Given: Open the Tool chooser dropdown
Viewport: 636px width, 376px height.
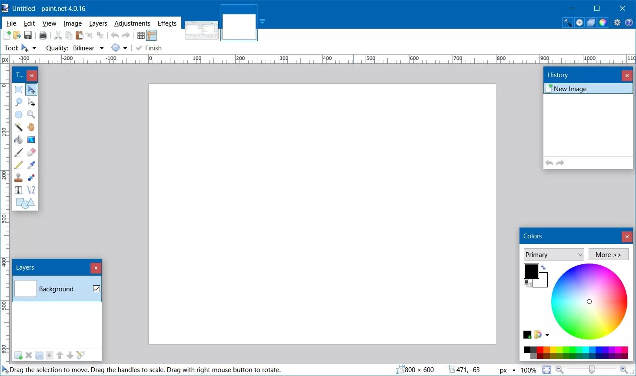Looking at the screenshot, I should 29,48.
